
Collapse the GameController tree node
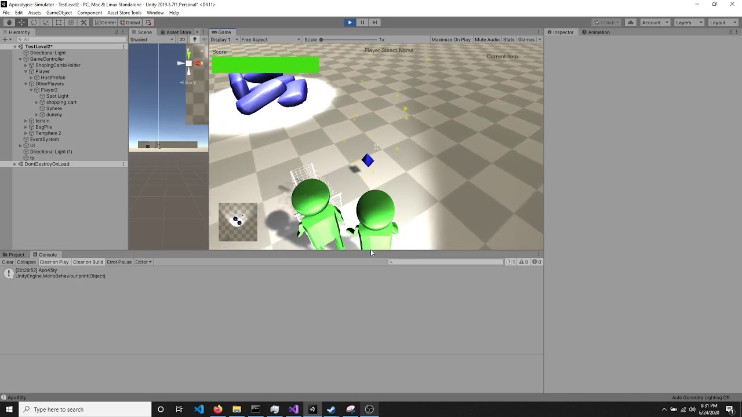click(20, 59)
